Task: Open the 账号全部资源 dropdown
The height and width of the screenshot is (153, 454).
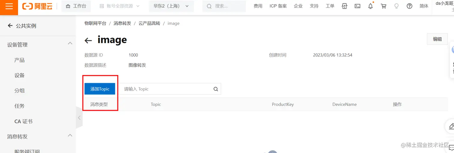Action: click(120, 6)
